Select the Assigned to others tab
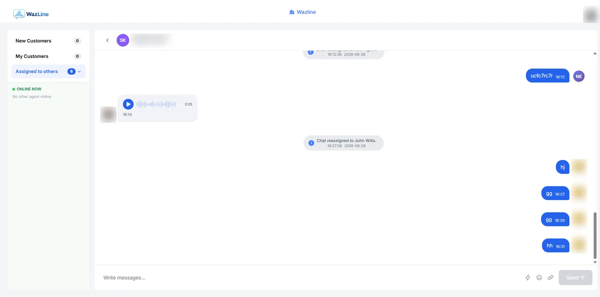Image resolution: width=600 pixels, height=297 pixels. coord(48,72)
